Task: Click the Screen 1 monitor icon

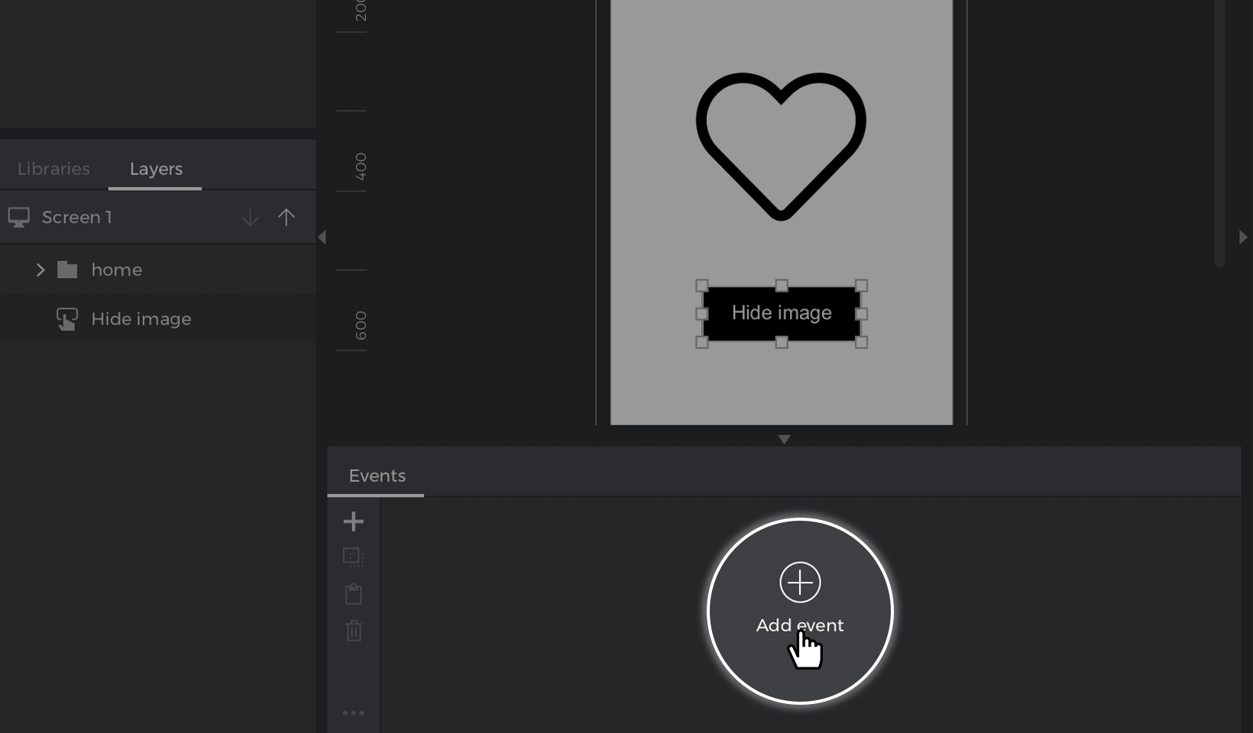Action: (19, 218)
